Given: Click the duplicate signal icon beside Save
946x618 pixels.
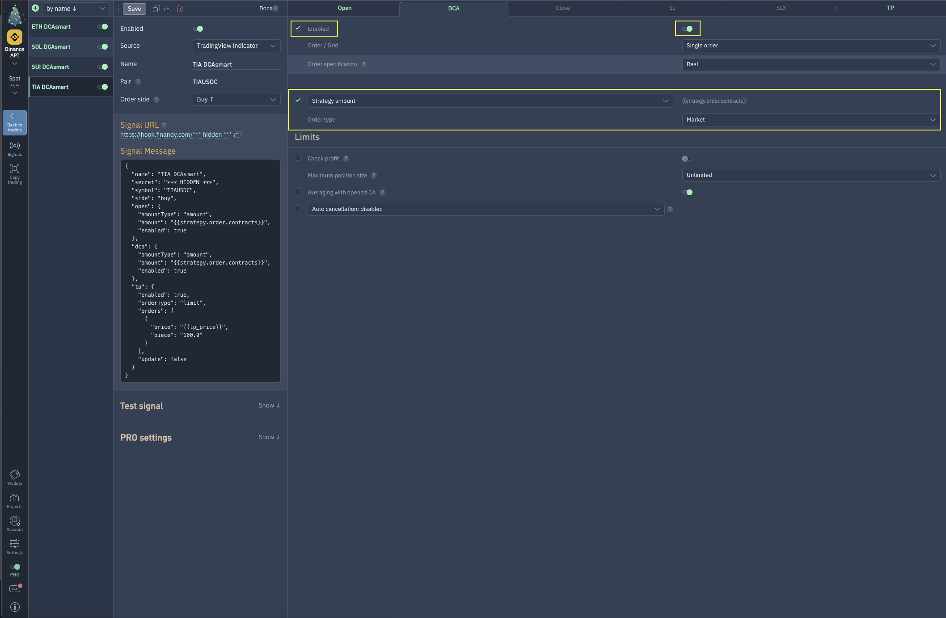Looking at the screenshot, I should point(156,8).
